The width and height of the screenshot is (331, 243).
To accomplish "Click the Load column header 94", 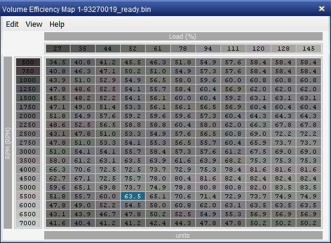I will [x=208, y=49].
